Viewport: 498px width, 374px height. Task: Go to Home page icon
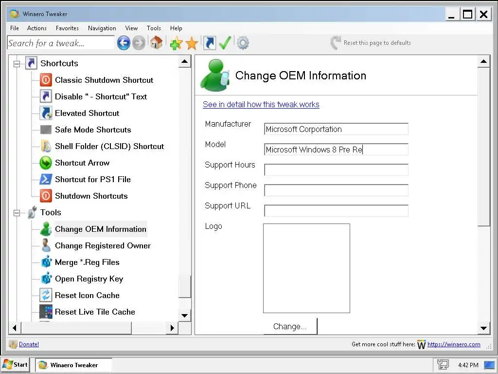pos(156,43)
